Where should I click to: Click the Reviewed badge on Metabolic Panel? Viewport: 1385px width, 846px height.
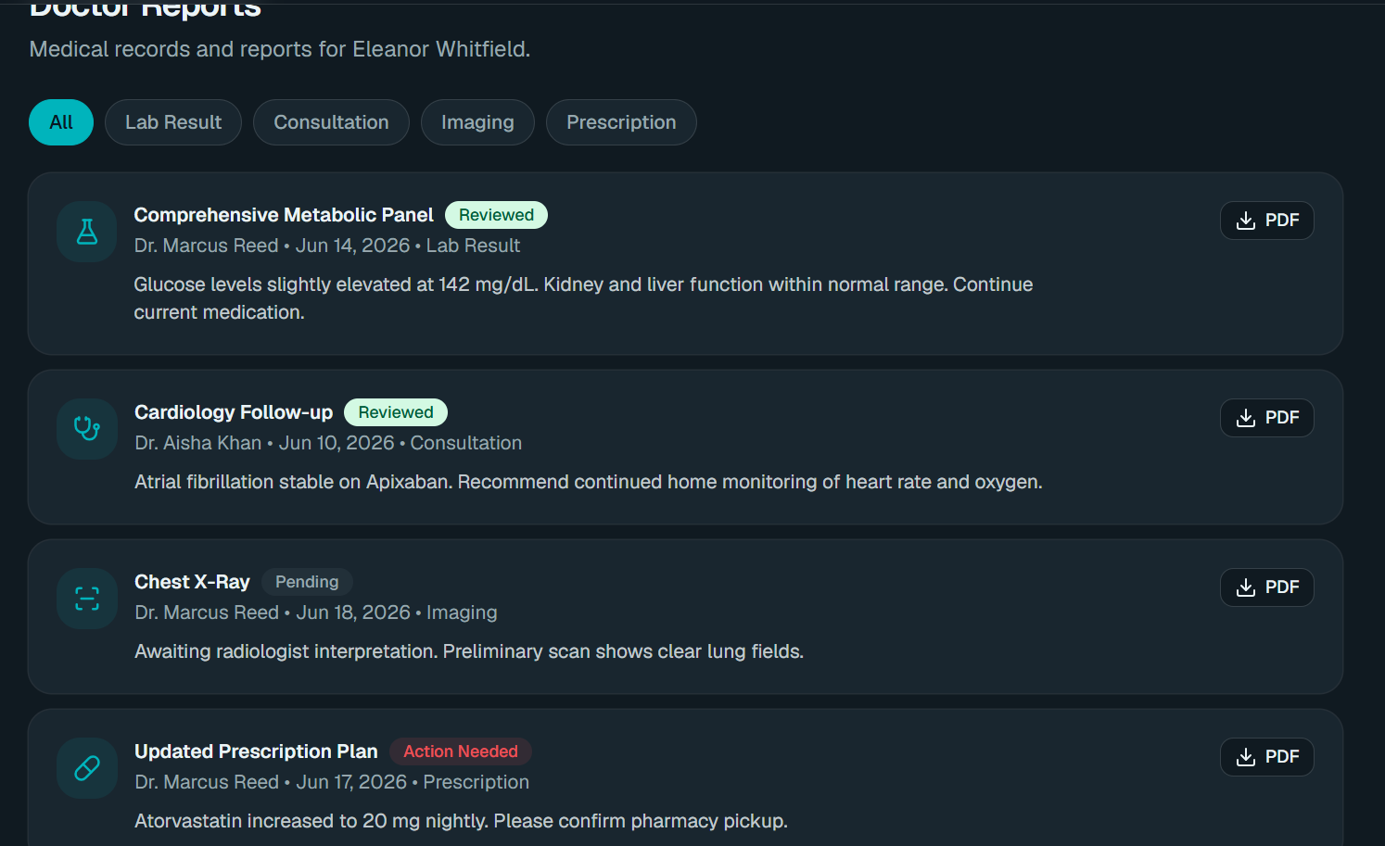[x=496, y=215]
